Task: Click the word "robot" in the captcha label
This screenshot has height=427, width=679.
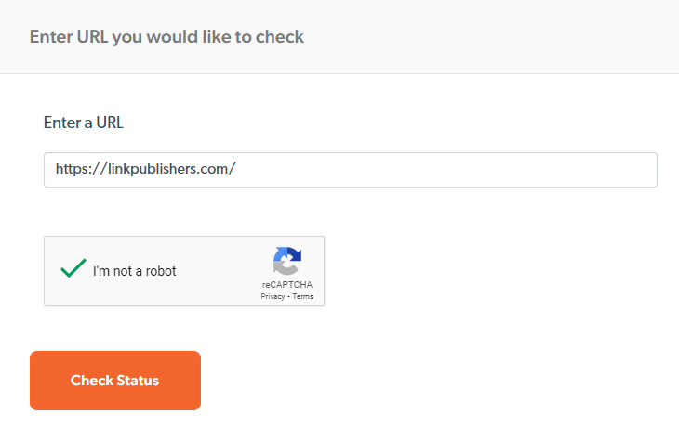Action: [160, 271]
